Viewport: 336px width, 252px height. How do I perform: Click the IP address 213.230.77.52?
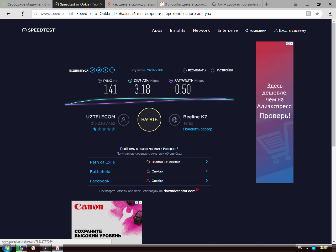point(103,123)
